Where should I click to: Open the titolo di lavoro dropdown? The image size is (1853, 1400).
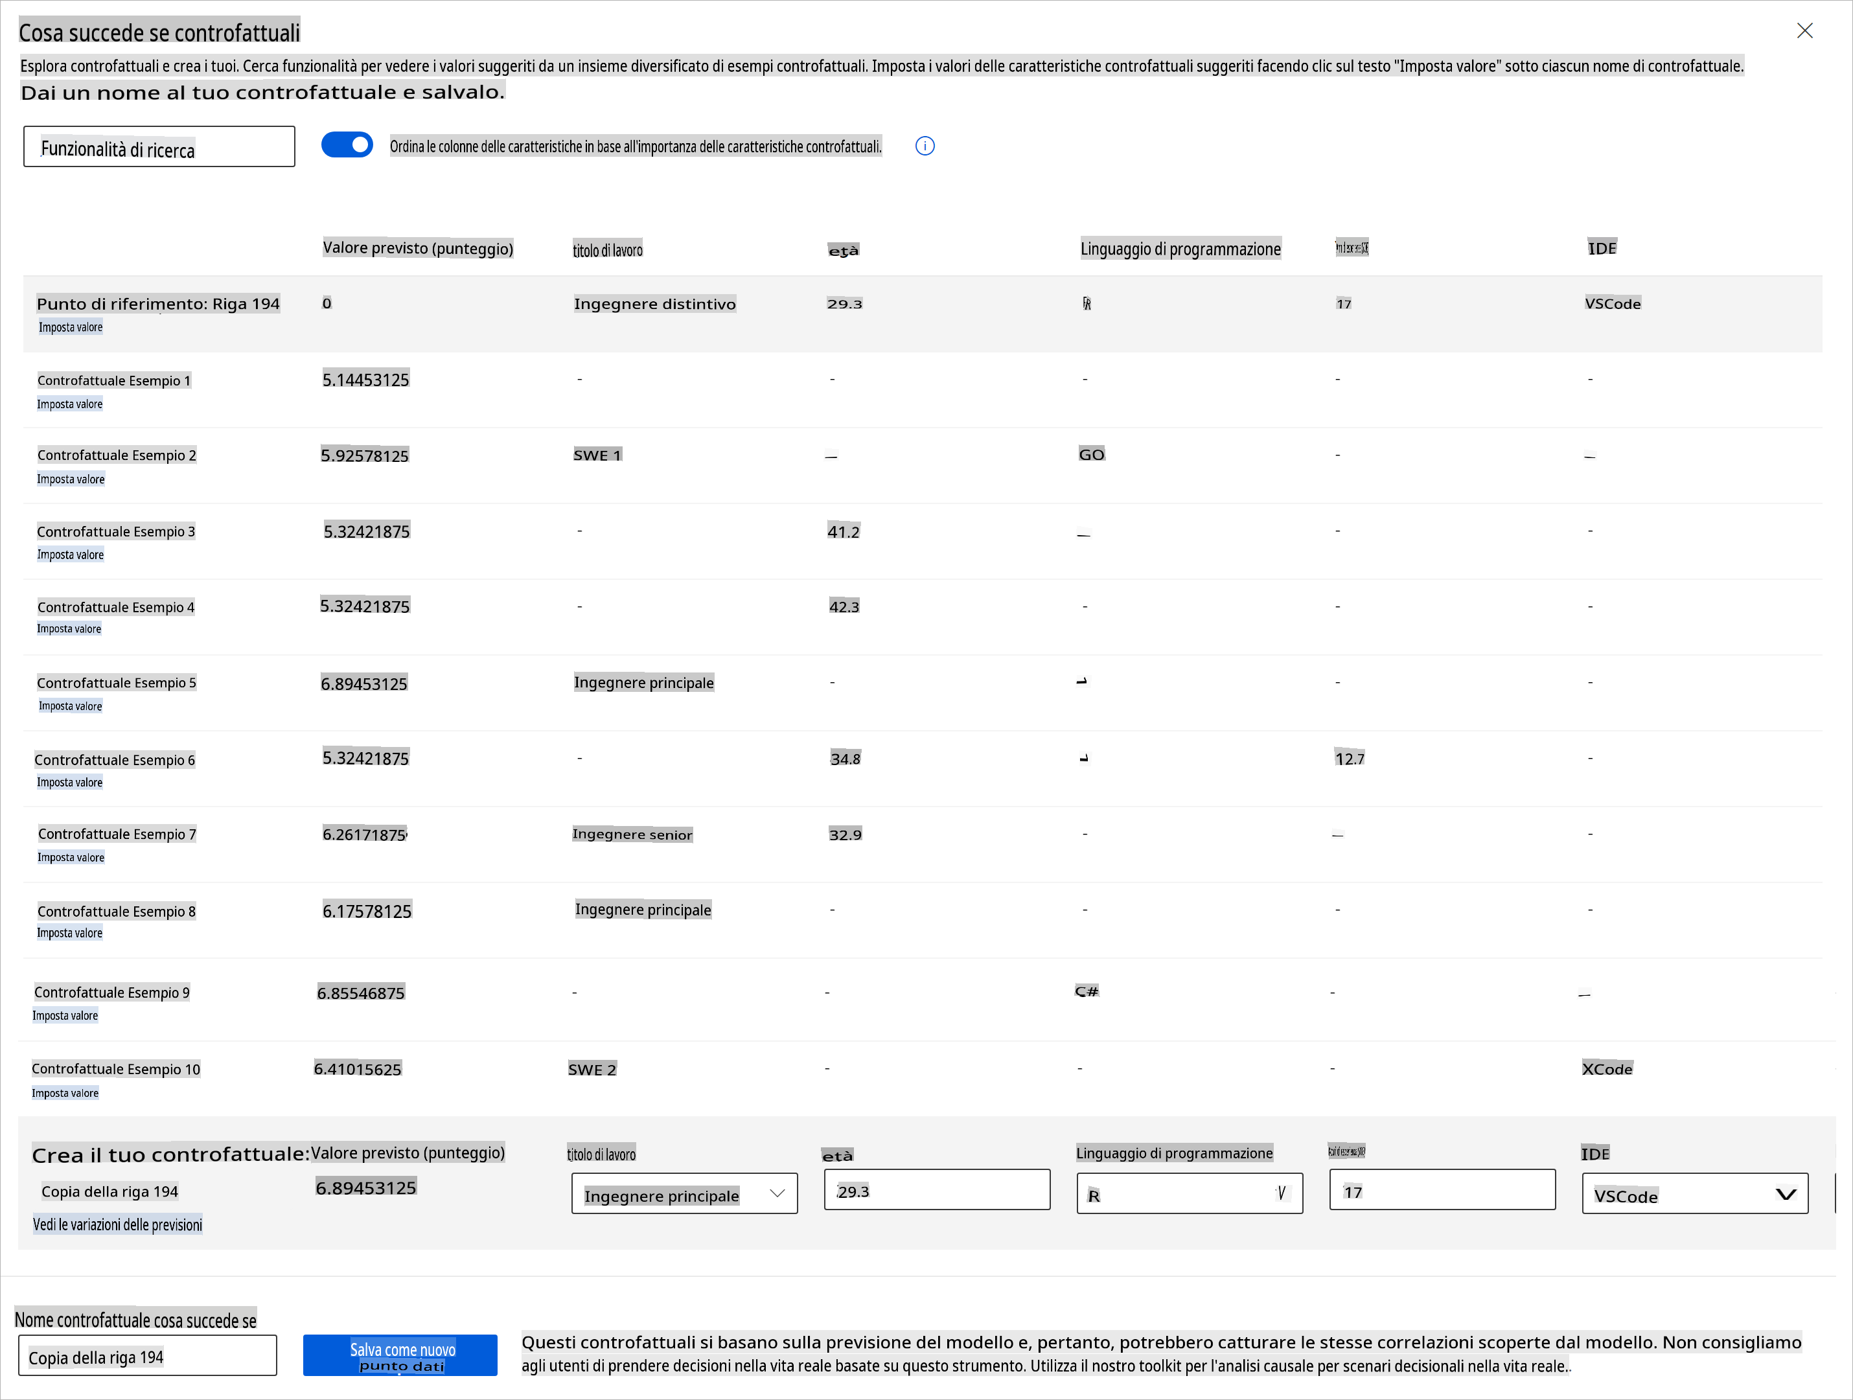(684, 1193)
